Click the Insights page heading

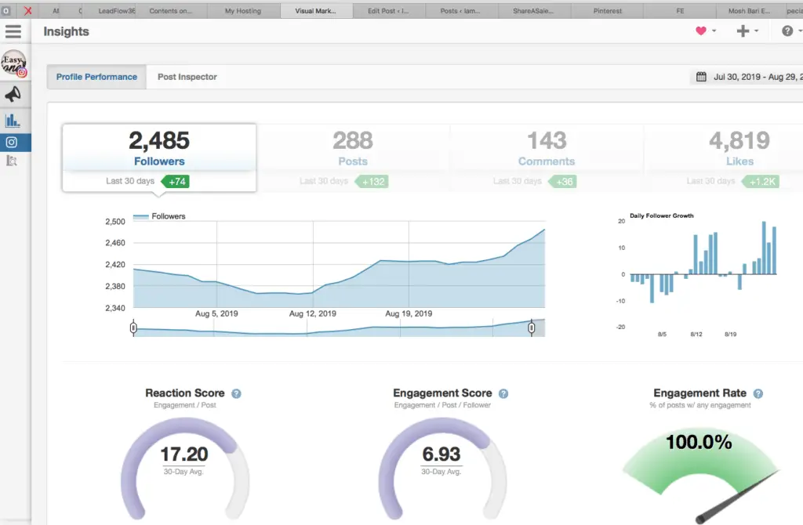66,31
